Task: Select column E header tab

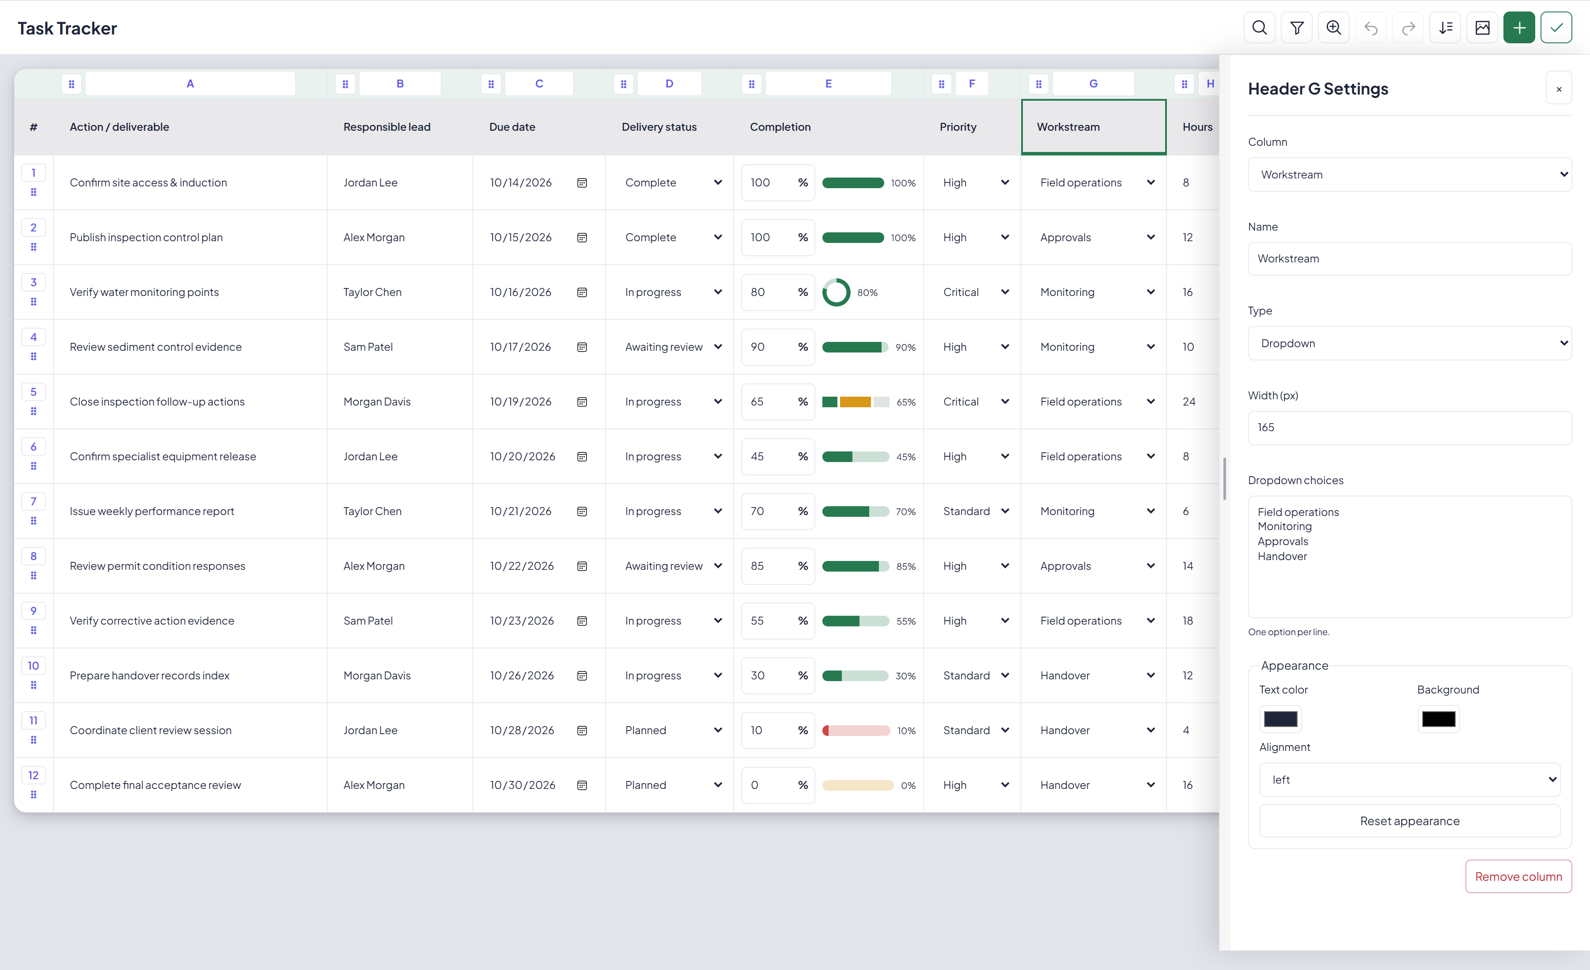Action: 829,84
